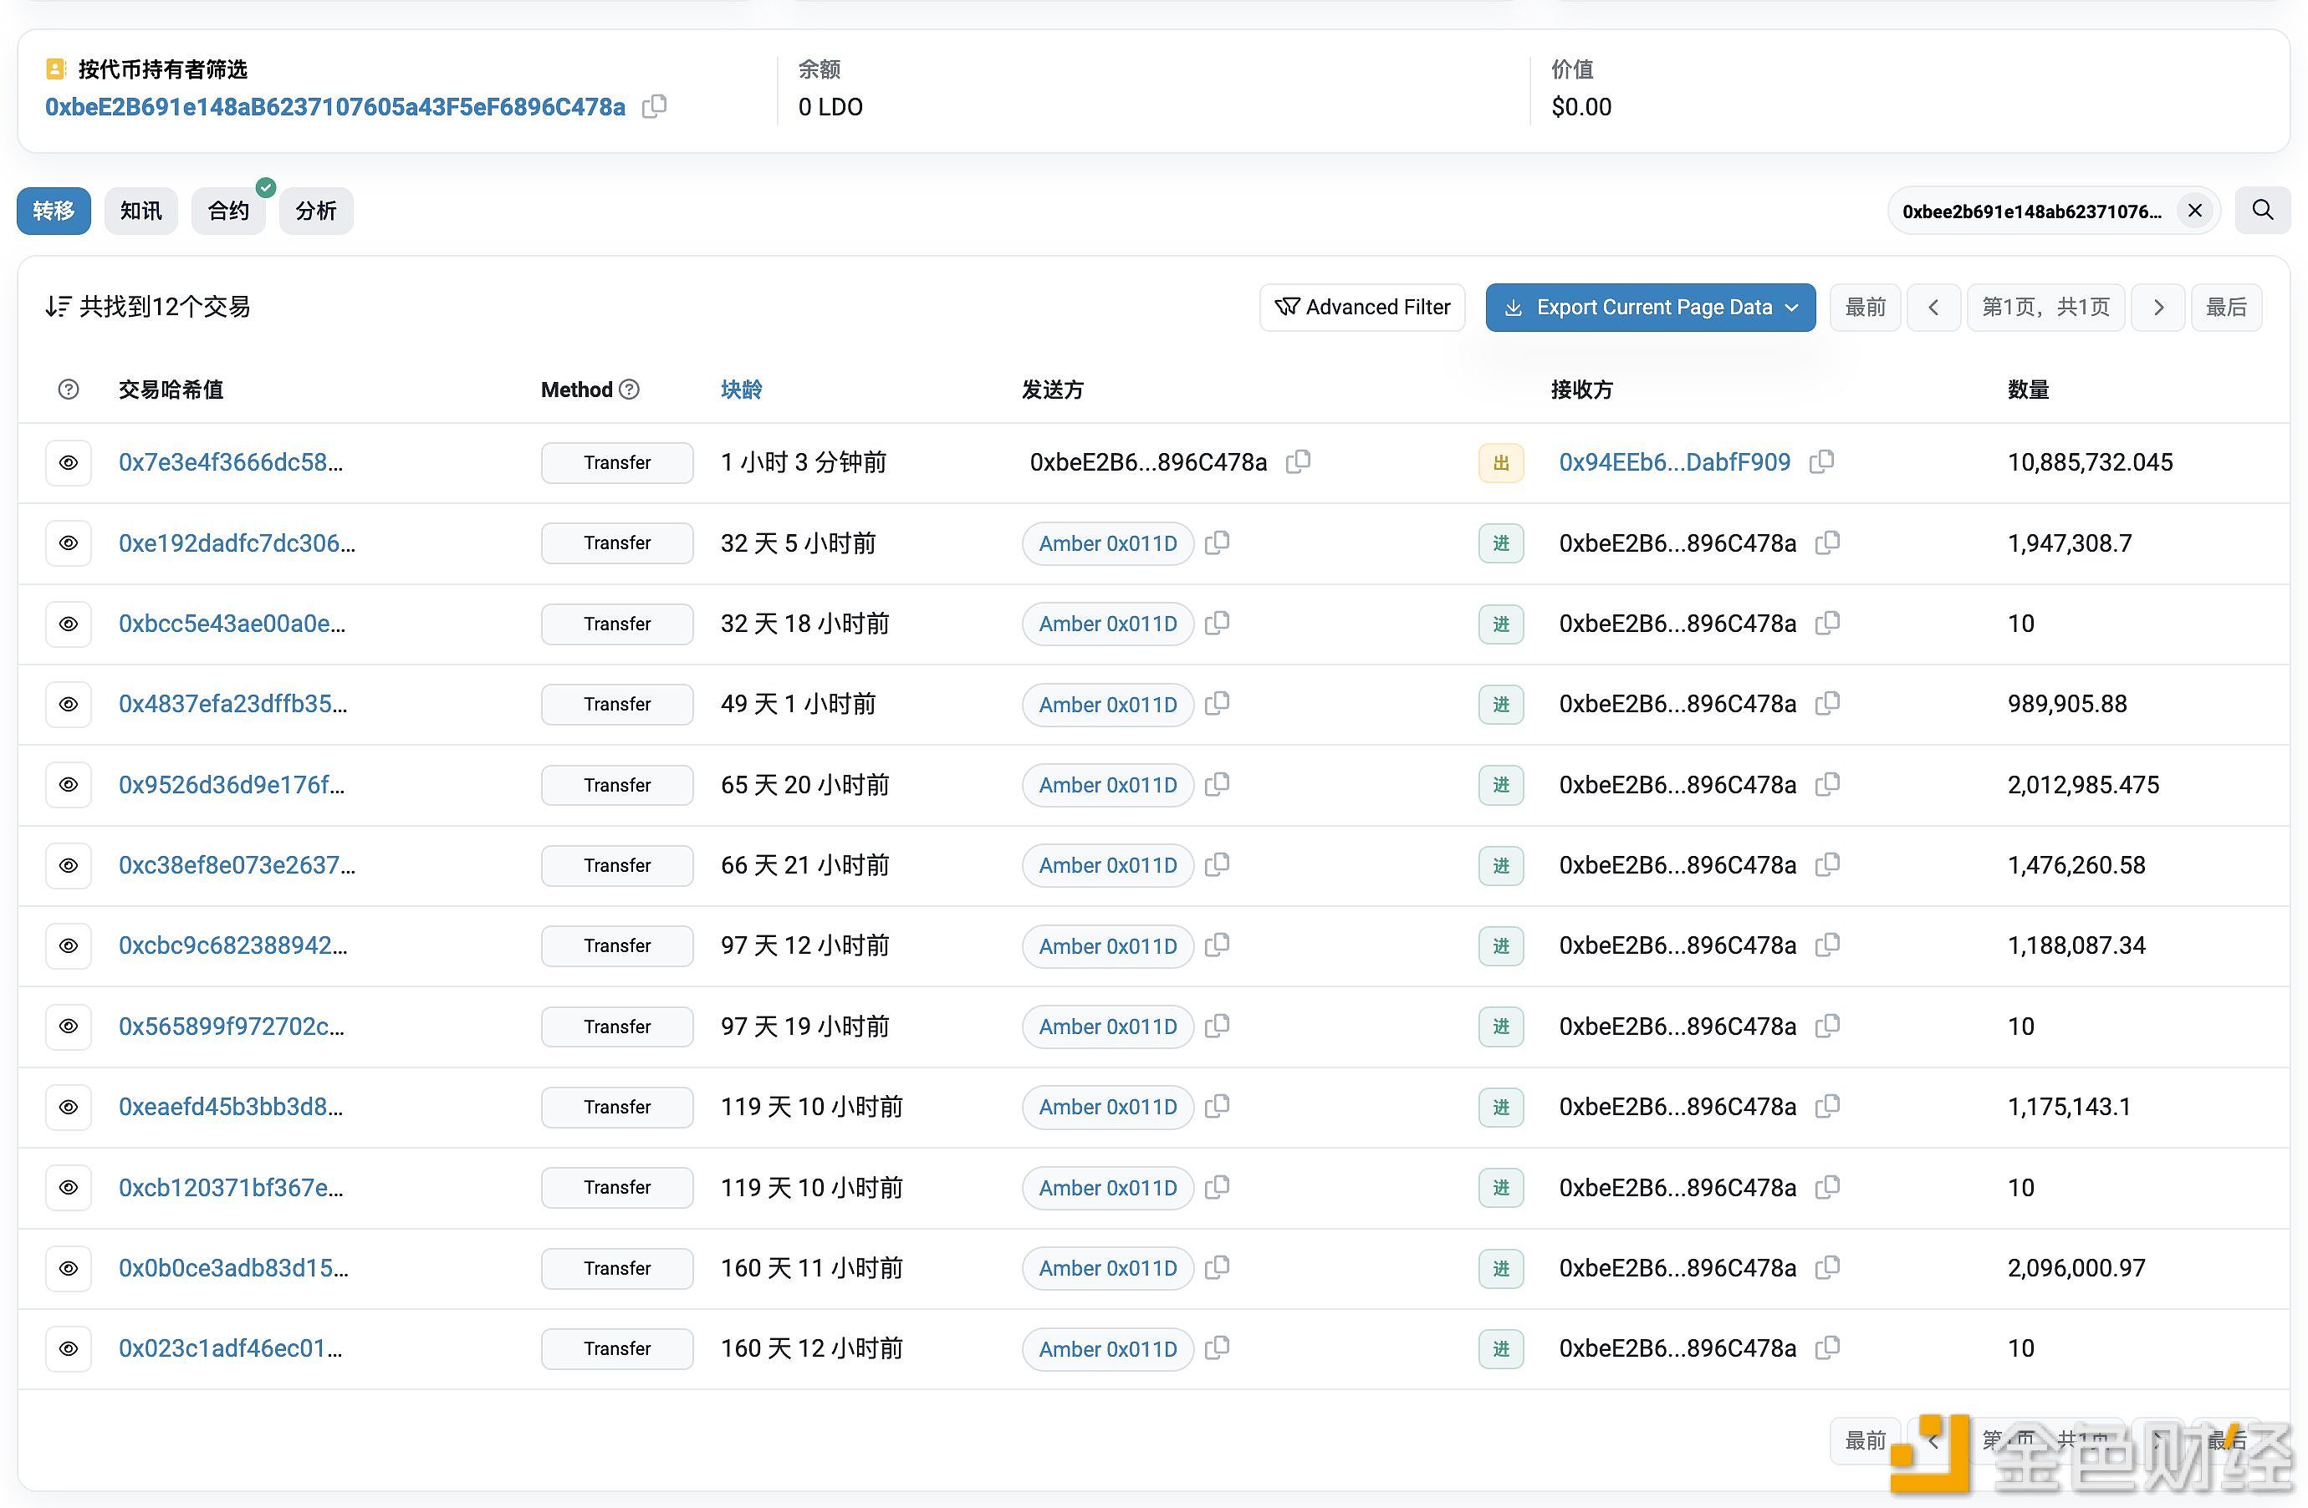The height and width of the screenshot is (1508, 2308).
Task: Click the question-mark icon in table header
Action: pyautogui.click(x=68, y=389)
